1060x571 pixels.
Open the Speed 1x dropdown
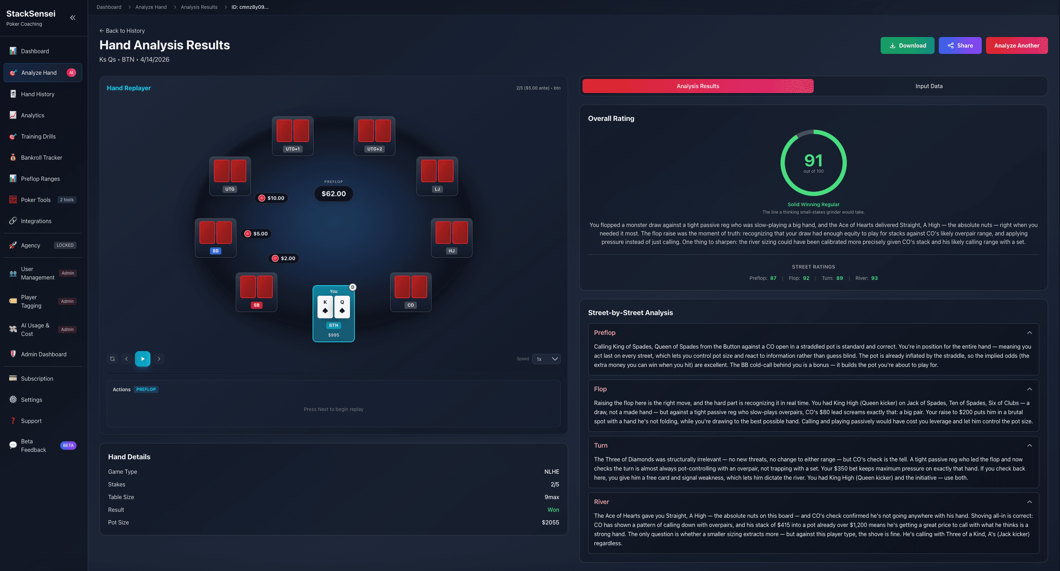(546, 359)
